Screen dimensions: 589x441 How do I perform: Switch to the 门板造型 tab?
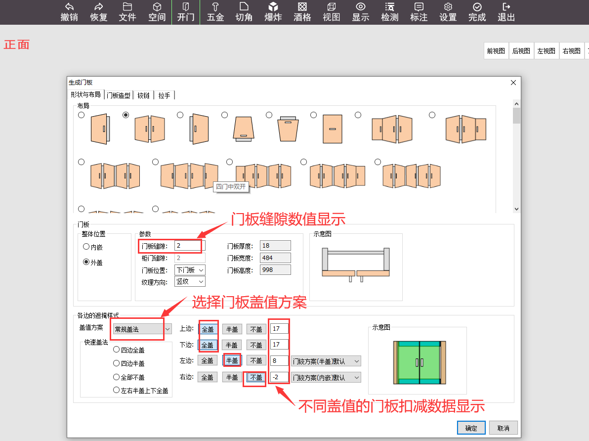118,95
